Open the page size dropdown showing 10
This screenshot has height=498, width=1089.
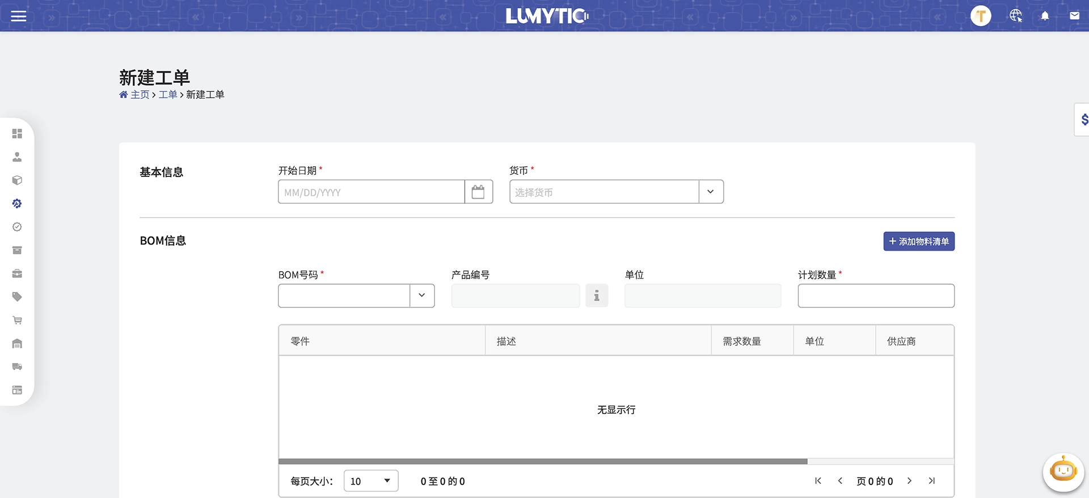[371, 481]
